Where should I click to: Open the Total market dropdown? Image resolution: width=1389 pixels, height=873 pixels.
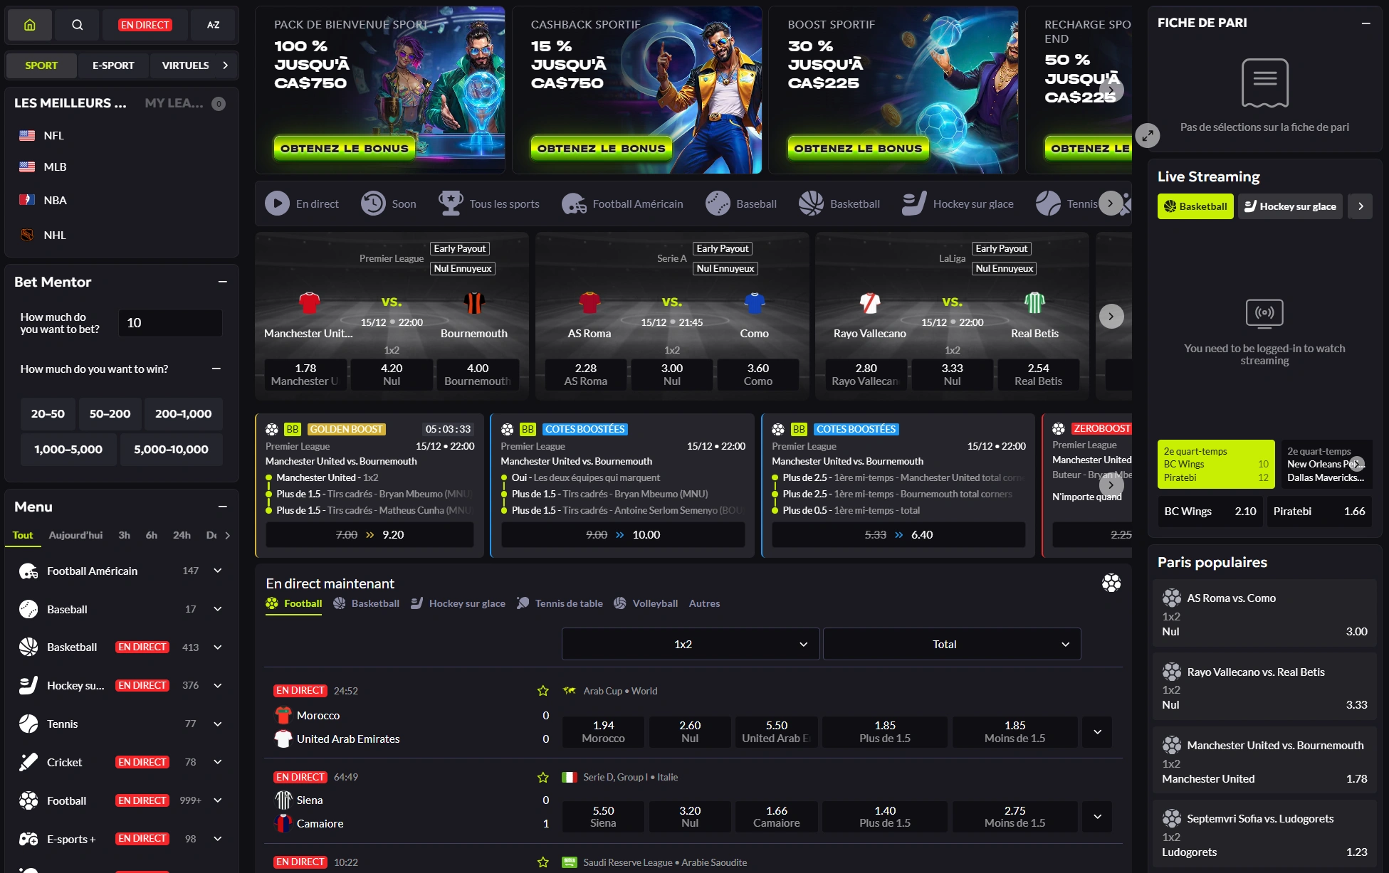pos(952,644)
